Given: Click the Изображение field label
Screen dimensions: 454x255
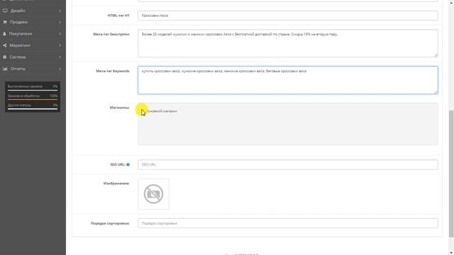Looking at the screenshot, I should [x=116, y=183].
